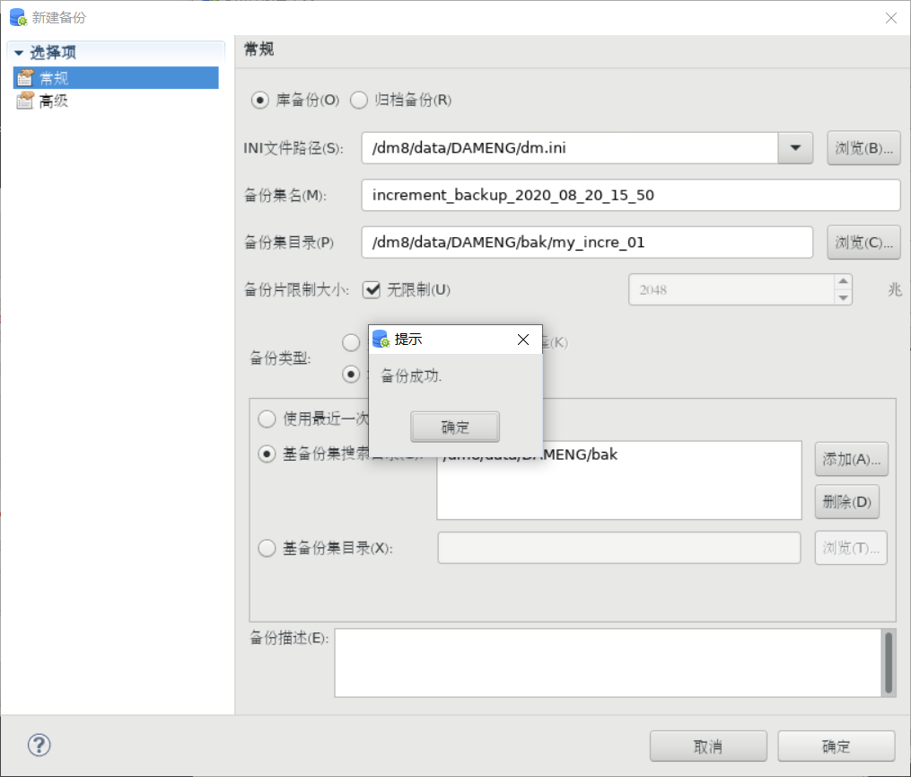Click the disabled 浏览(T)... button
This screenshot has width=911, height=777.
[x=851, y=548]
